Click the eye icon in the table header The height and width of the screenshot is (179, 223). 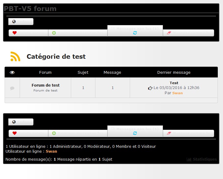(12, 73)
